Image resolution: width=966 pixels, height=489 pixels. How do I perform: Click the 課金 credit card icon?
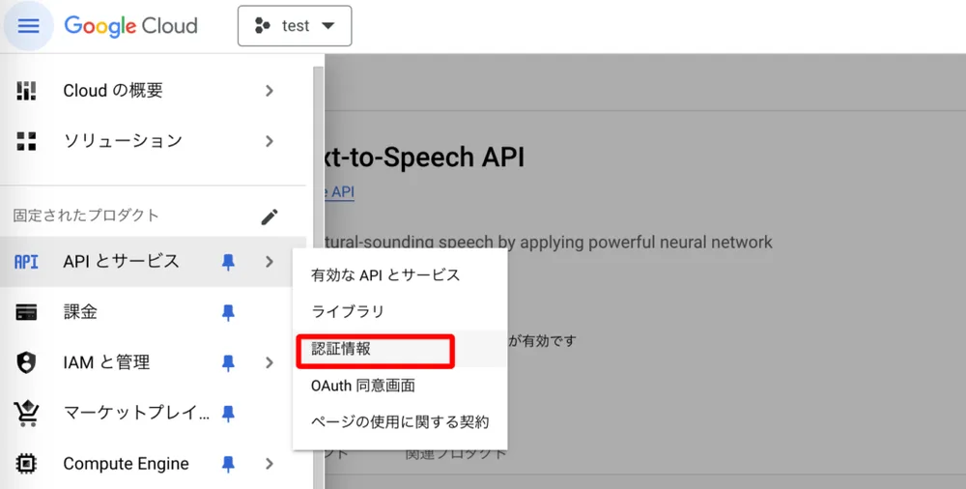coord(26,313)
